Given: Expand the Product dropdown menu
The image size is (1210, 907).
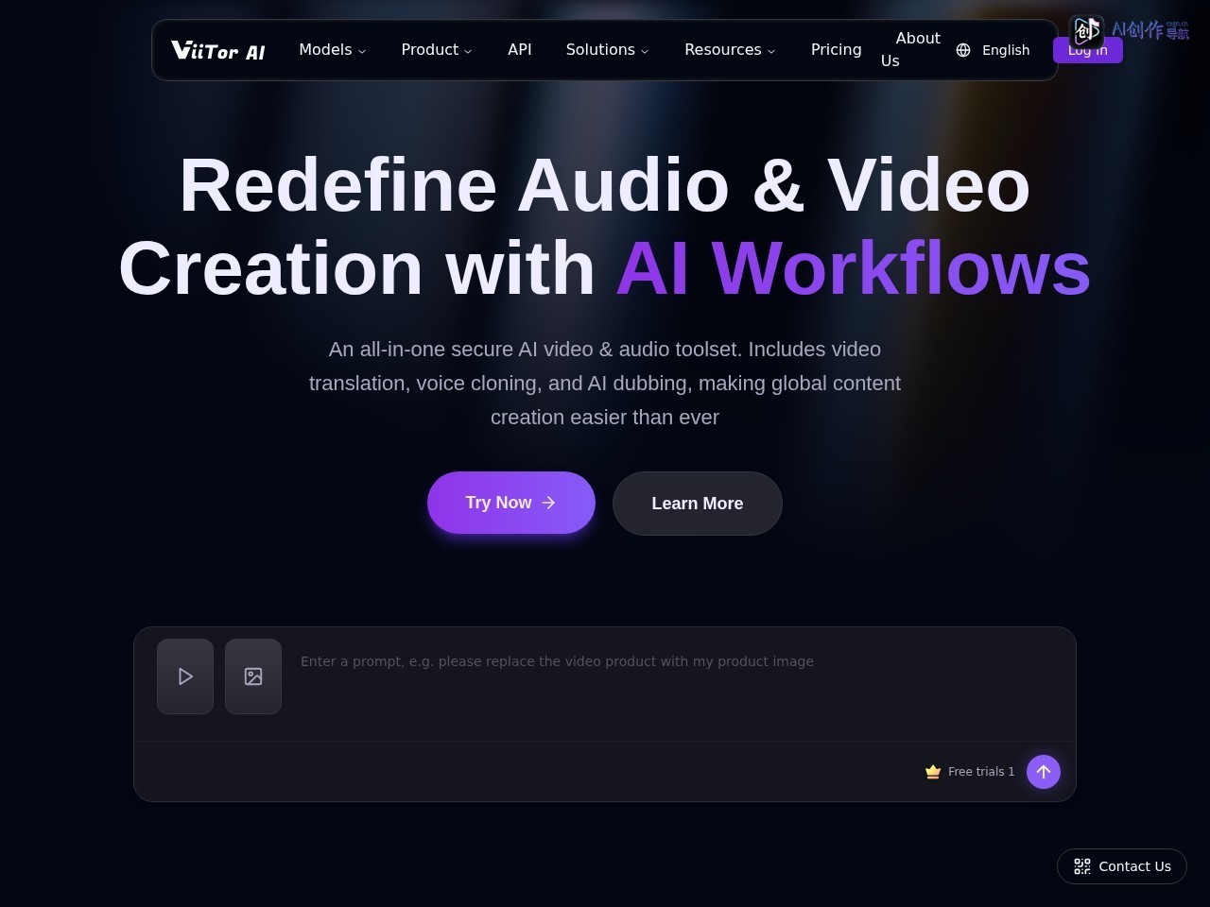Looking at the screenshot, I should tap(437, 50).
